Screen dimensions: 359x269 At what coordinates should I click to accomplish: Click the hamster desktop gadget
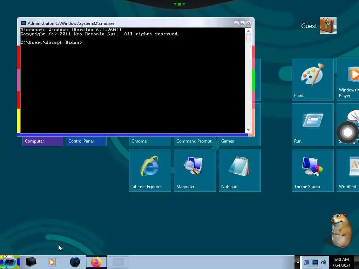341,230
